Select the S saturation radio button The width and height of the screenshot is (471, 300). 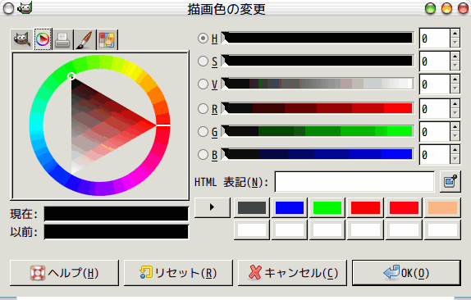(x=203, y=61)
